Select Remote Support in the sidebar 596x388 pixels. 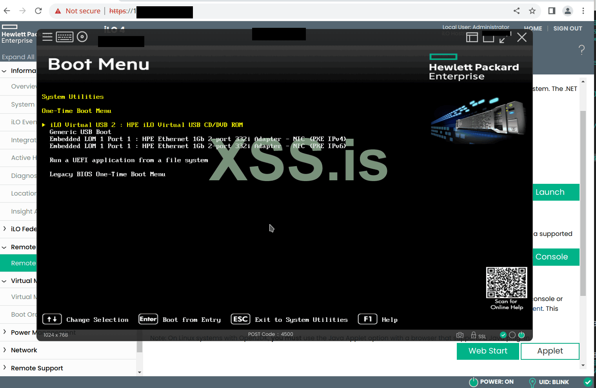coord(37,368)
